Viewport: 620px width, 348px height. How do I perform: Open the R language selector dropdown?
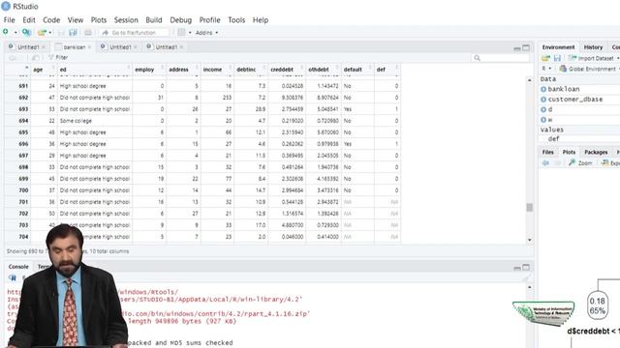(x=546, y=69)
